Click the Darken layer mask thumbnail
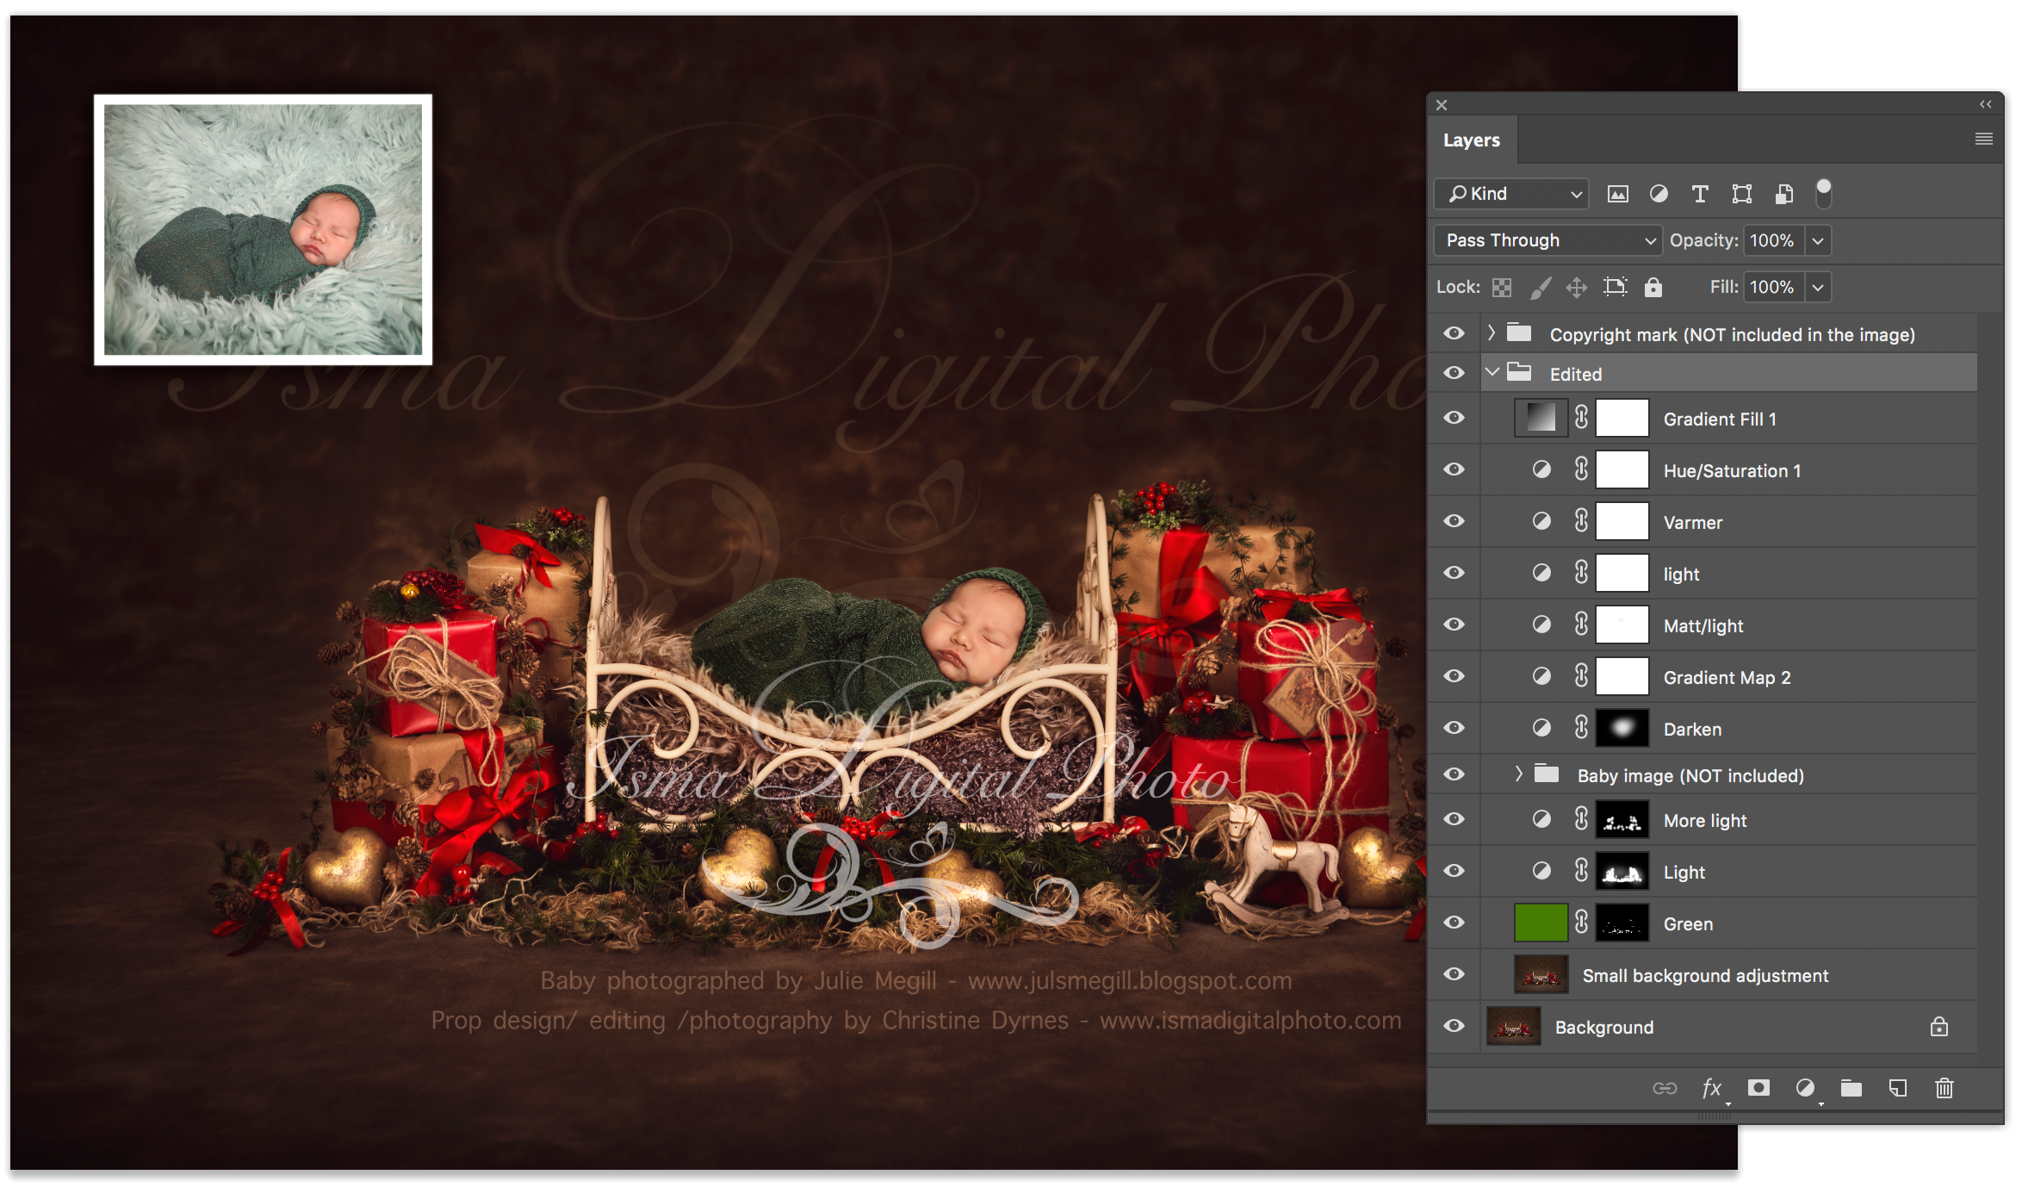 pyautogui.click(x=1622, y=728)
